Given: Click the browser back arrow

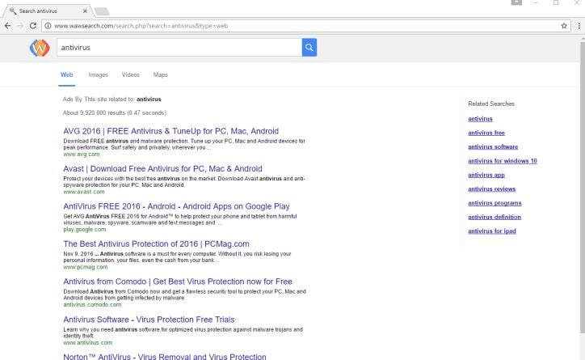Looking at the screenshot, I should 8,26.
